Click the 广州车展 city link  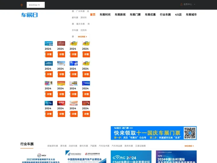[x=80, y=11]
